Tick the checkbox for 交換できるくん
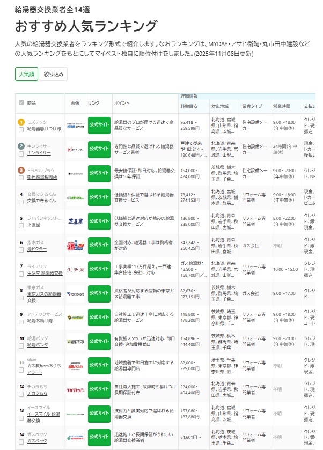The height and width of the screenshot is (450, 323). (21, 201)
